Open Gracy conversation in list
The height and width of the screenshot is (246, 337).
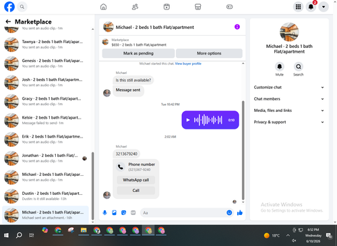click(45, 101)
